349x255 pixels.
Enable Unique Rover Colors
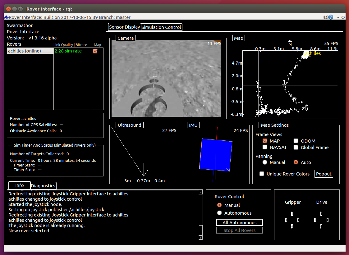[x=262, y=174]
